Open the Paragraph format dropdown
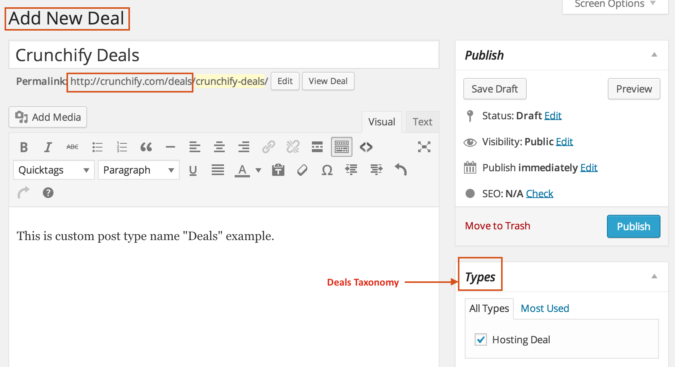Image resolution: width=675 pixels, height=367 pixels. [138, 170]
